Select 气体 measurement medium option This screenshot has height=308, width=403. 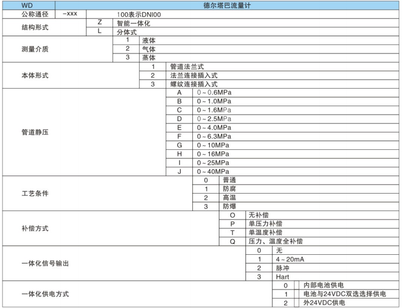pos(149,48)
